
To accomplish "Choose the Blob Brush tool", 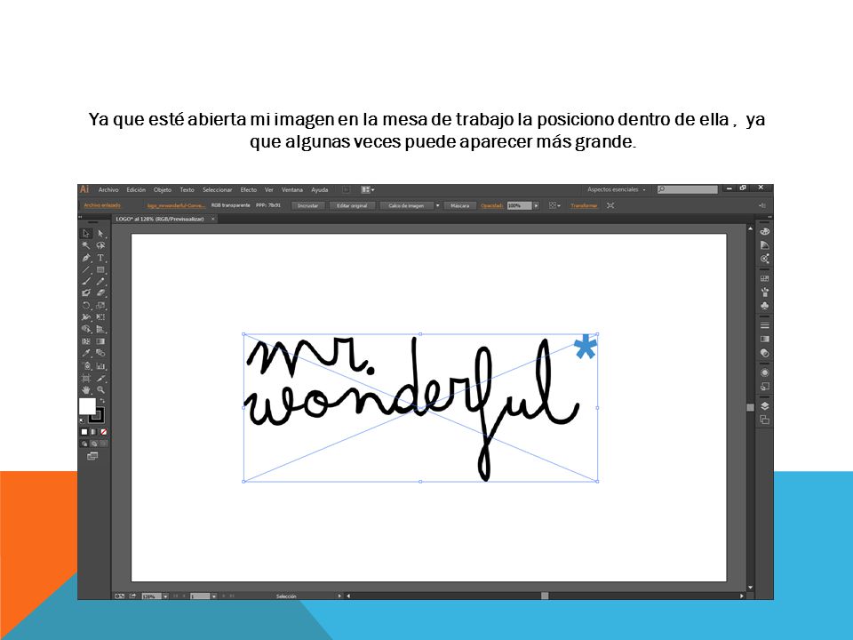I will coord(86,292).
